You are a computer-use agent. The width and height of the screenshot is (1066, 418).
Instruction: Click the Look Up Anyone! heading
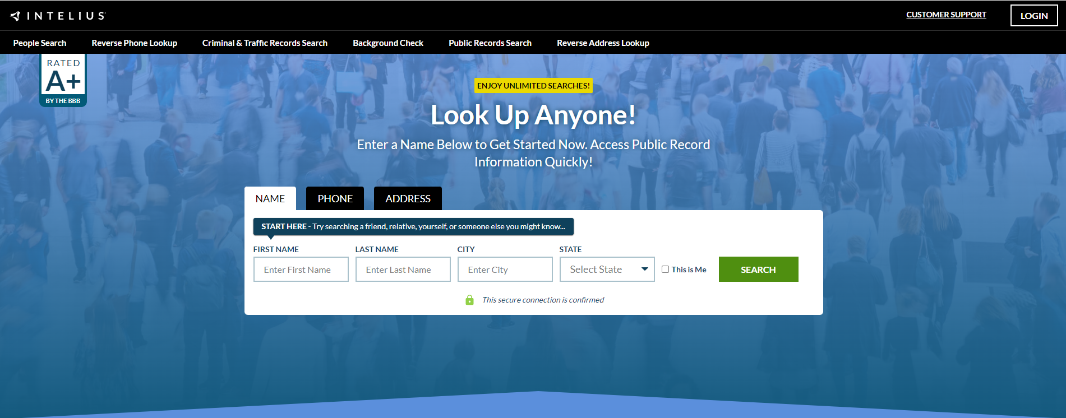533,115
